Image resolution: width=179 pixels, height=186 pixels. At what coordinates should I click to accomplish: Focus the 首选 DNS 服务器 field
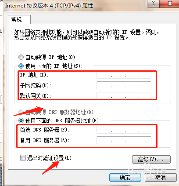click(124, 130)
